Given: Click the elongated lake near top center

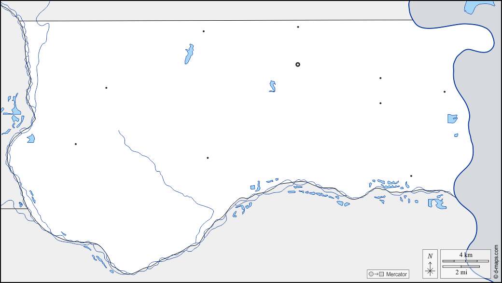Looking at the screenshot, I should (x=189, y=54).
